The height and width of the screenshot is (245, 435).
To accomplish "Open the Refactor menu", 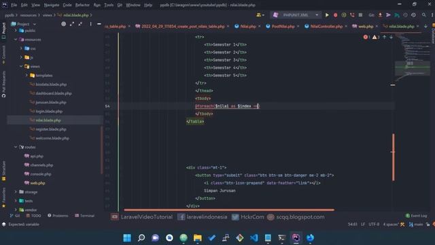I will [82, 5].
